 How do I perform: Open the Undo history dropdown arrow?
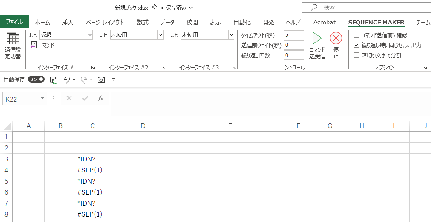(74, 80)
